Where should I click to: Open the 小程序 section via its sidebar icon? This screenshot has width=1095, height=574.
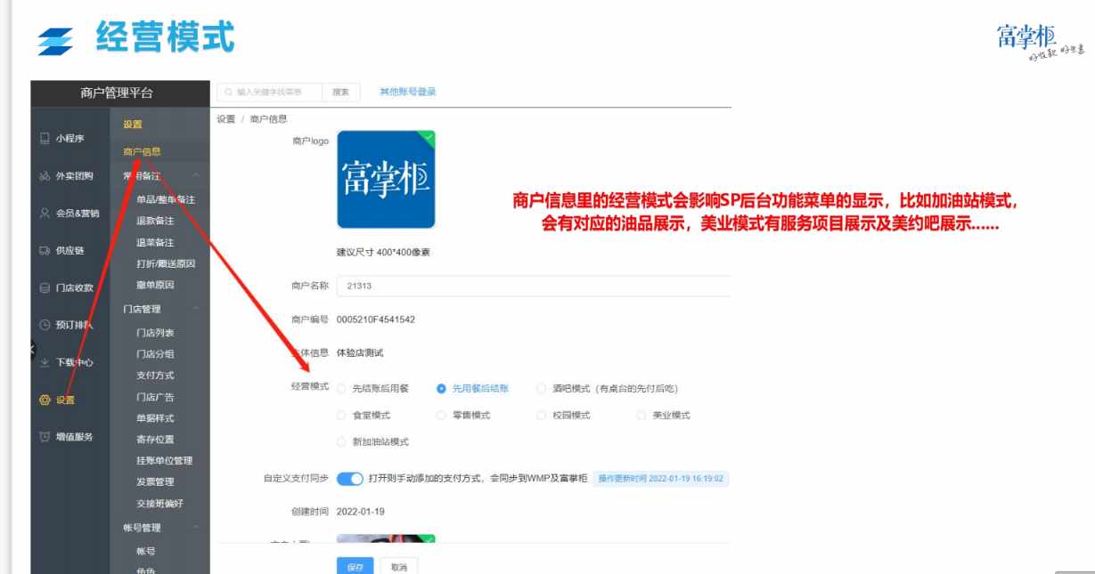[45, 138]
